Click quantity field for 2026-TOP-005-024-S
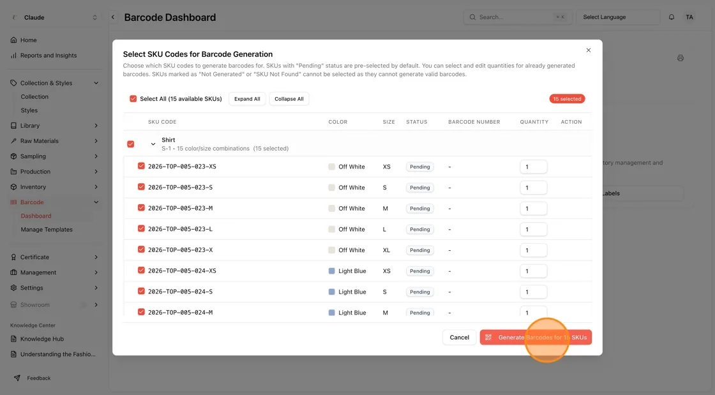Image resolution: width=715 pixels, height=395 pixels. pyautogui.click(x=534, y=292)
